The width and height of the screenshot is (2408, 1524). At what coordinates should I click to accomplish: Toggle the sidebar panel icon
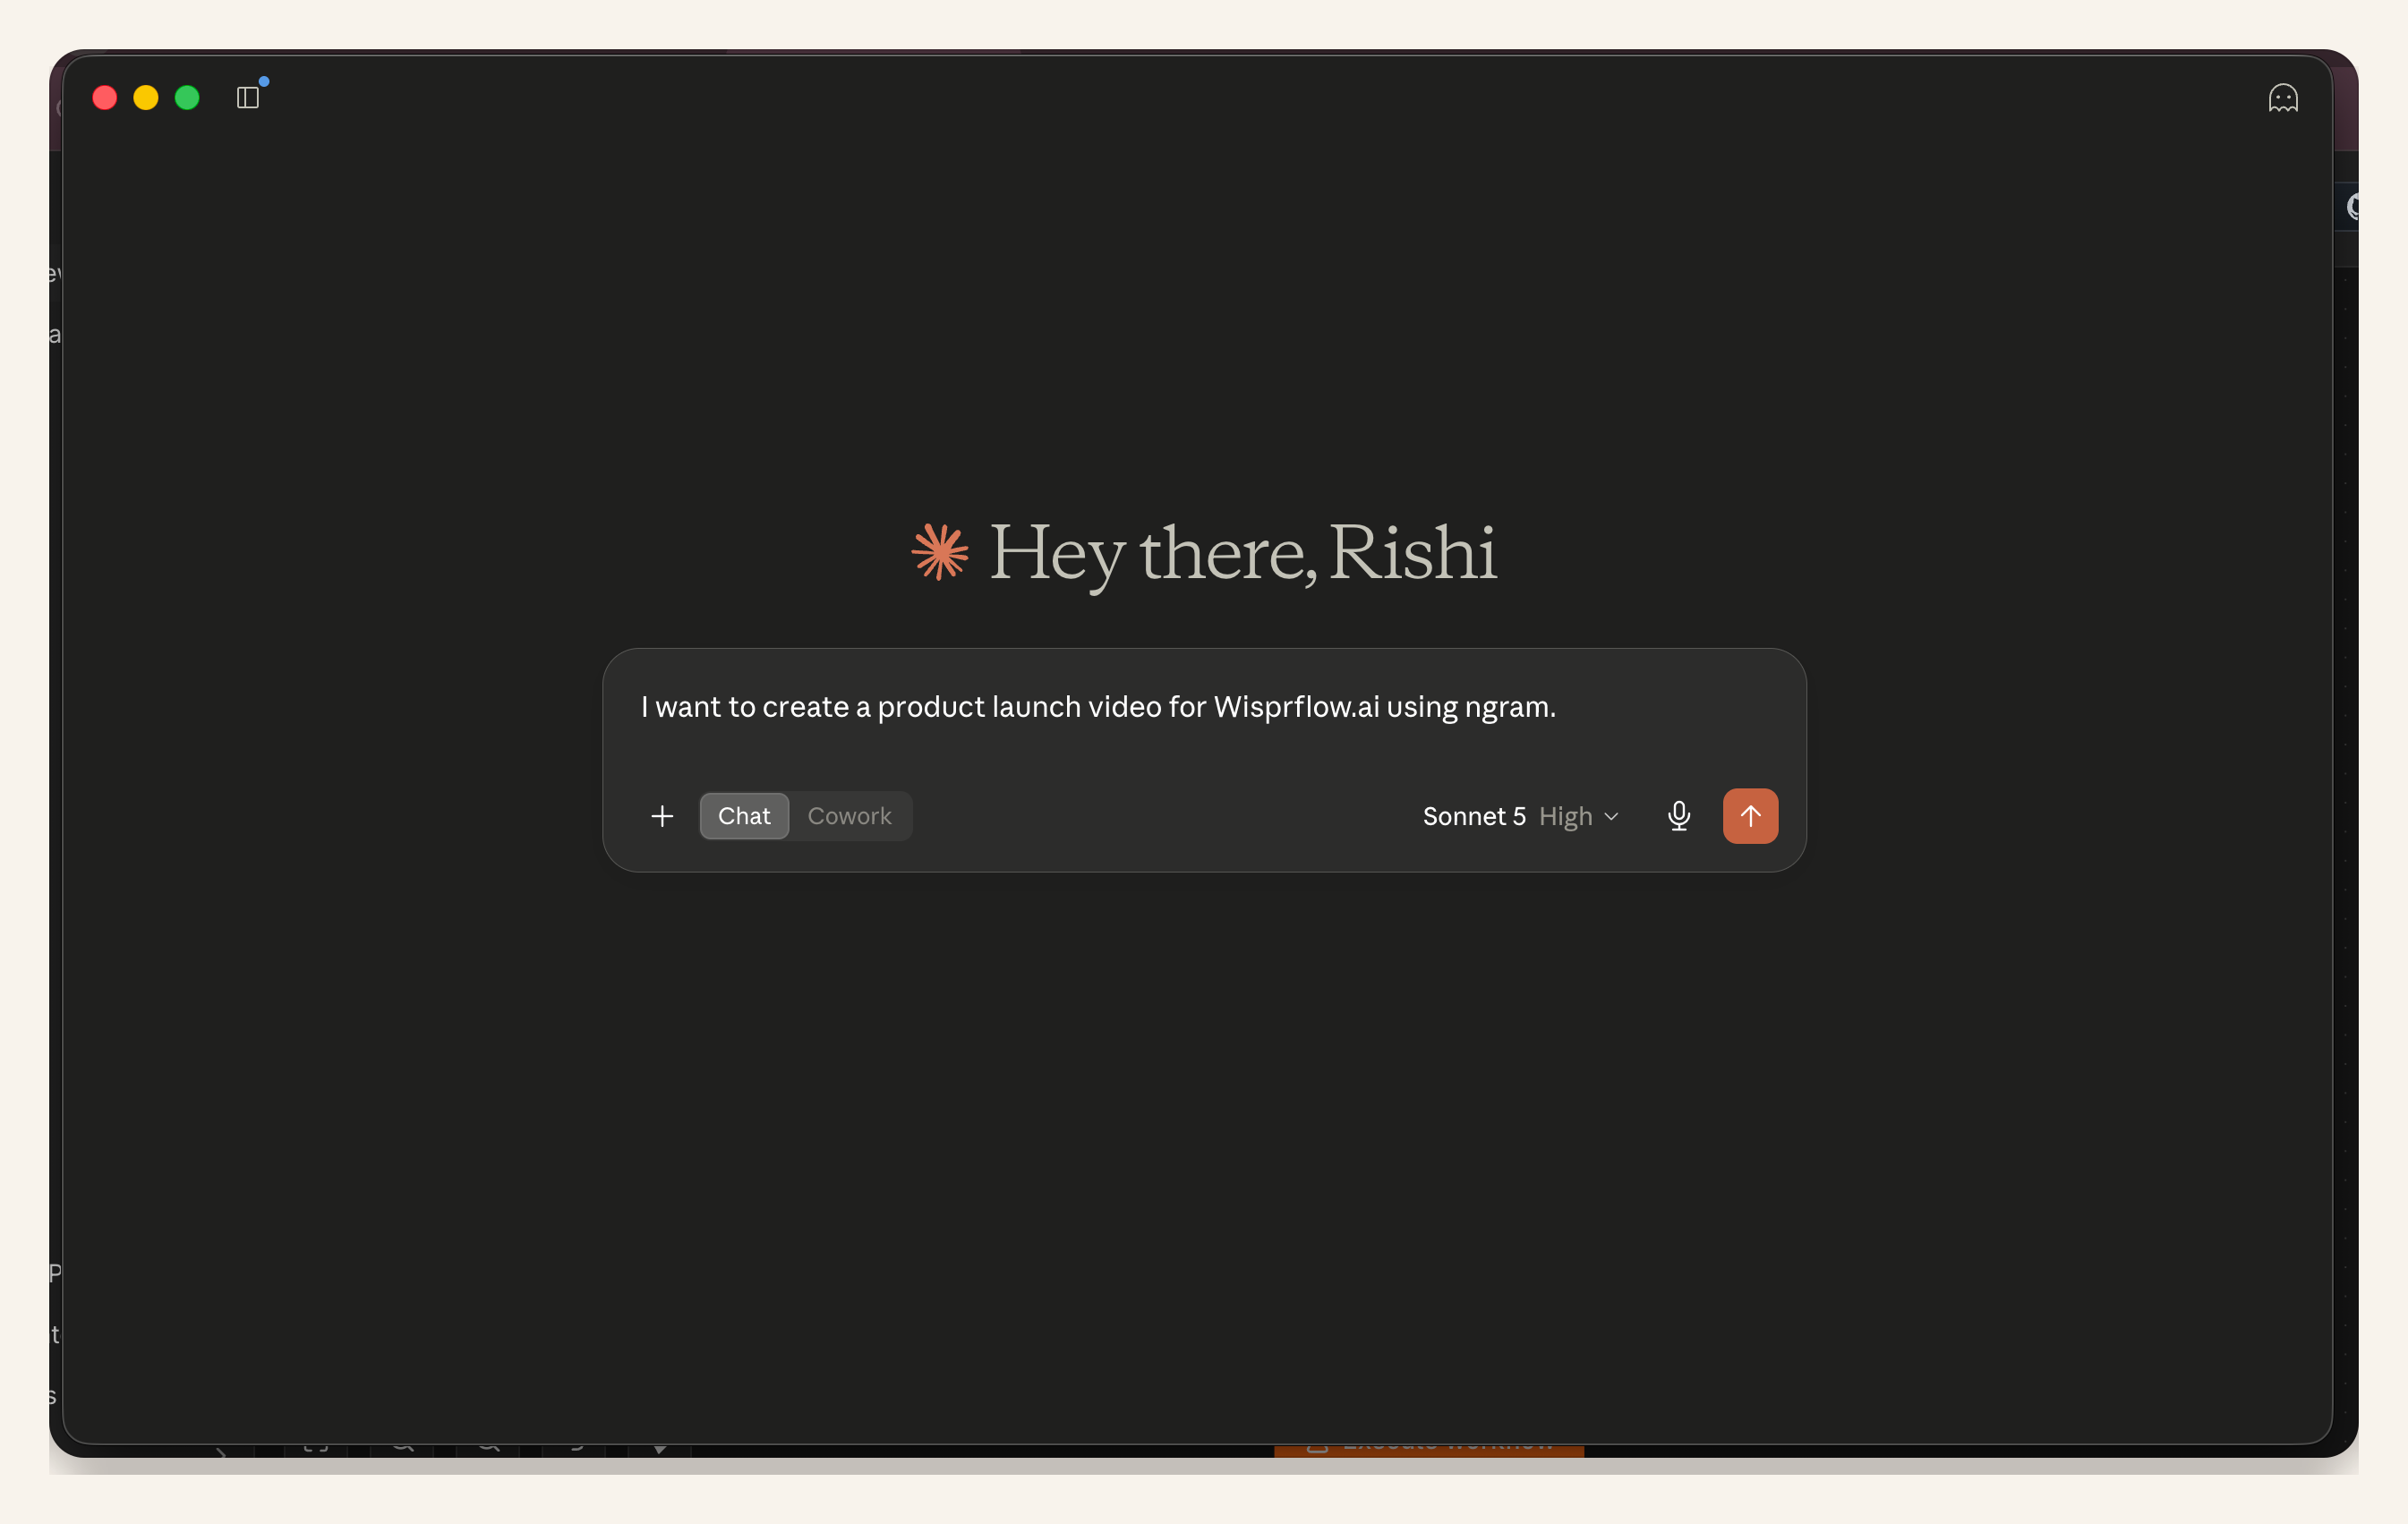[x=247, y=97]
